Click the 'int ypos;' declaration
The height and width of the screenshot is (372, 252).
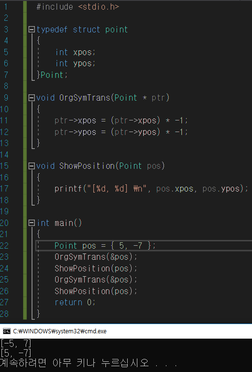[x=75, y=63]
